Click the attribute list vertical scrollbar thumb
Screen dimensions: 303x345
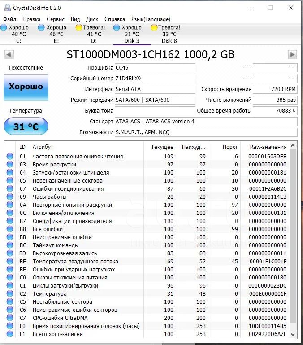pyautogui.click(x=293, y=236)
